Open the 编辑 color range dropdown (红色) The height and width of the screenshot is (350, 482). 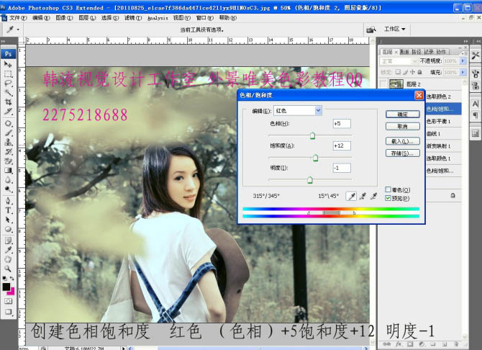tap(318, 110)
